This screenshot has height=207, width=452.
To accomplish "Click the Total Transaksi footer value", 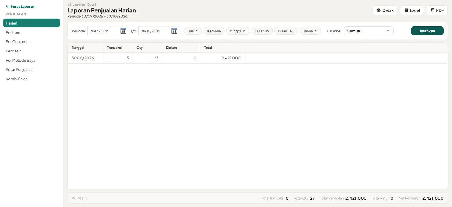I will (x=287, y=198).
